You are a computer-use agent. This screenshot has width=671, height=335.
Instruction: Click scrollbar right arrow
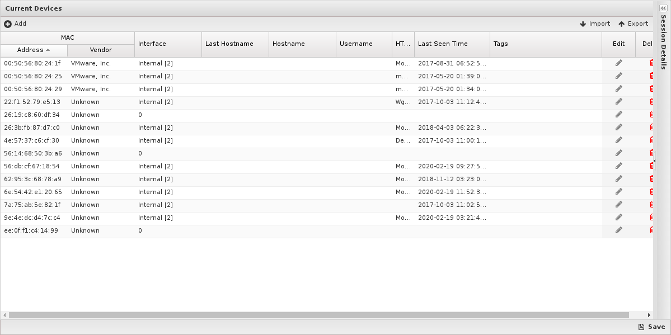pos(649,315)
